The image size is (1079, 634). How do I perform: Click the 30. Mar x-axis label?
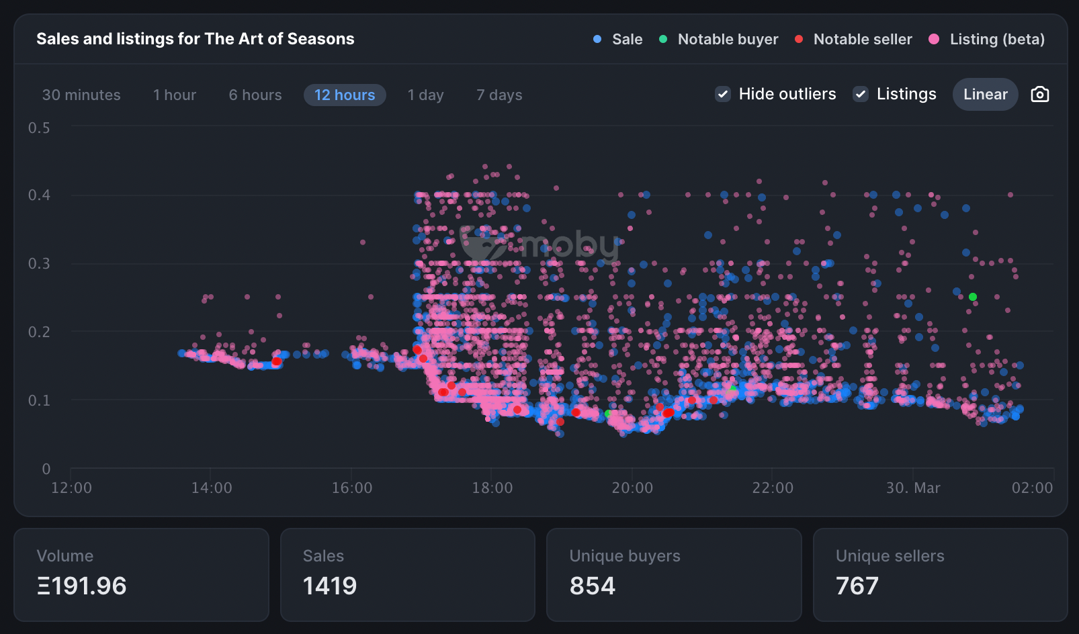[x=913, y=488]
